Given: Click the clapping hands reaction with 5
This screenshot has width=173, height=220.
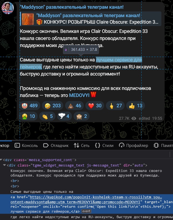Looking at the screenshot, I should 47,116.
